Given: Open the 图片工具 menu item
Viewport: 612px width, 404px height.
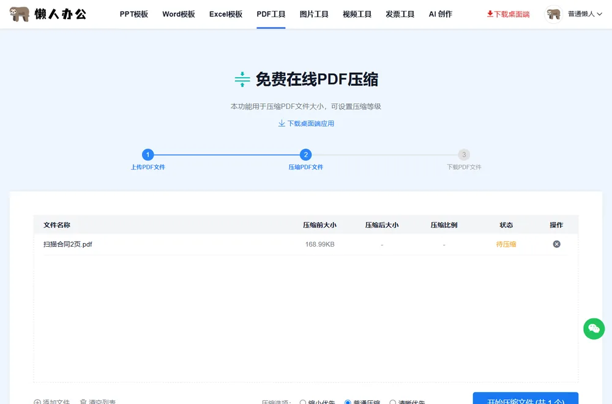Looking at the screenshot, I should [314, 14].
